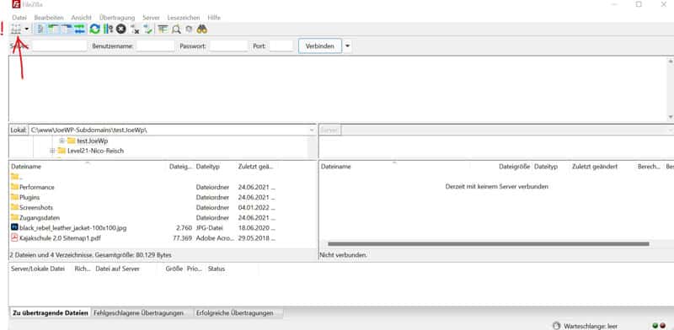This screenshot has width=674, height=330.
Task: Open the Site Manager icon
Action: (x=16, y=29)
